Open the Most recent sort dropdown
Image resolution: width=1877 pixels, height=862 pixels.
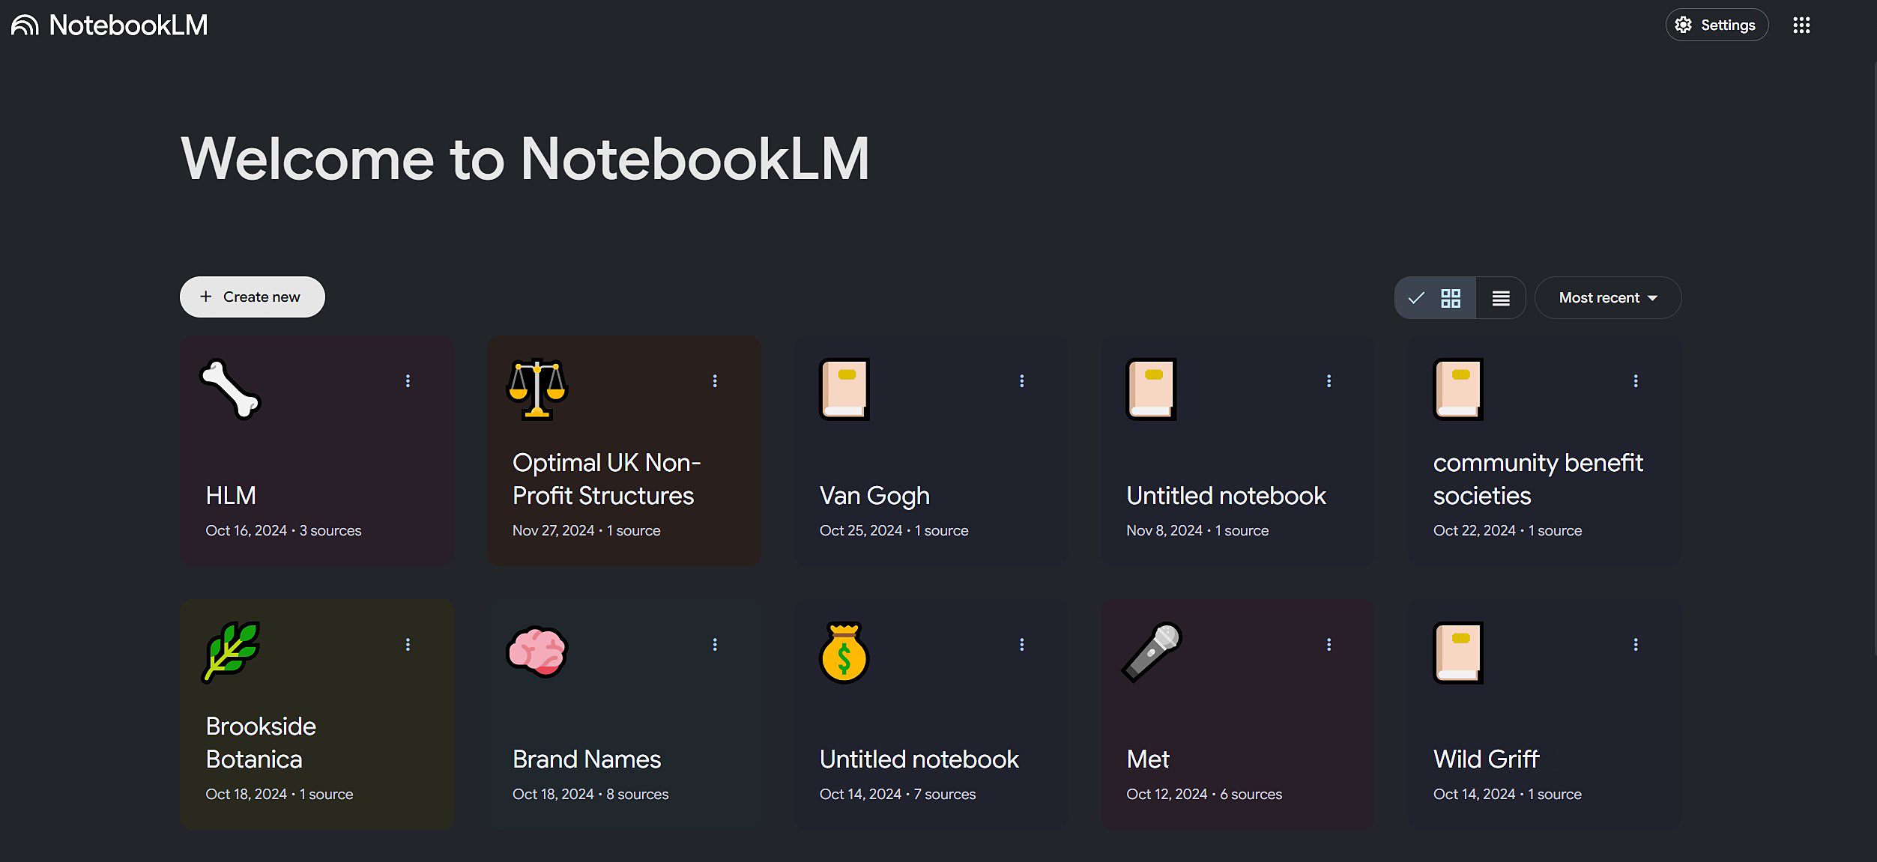pos(1608,297)
